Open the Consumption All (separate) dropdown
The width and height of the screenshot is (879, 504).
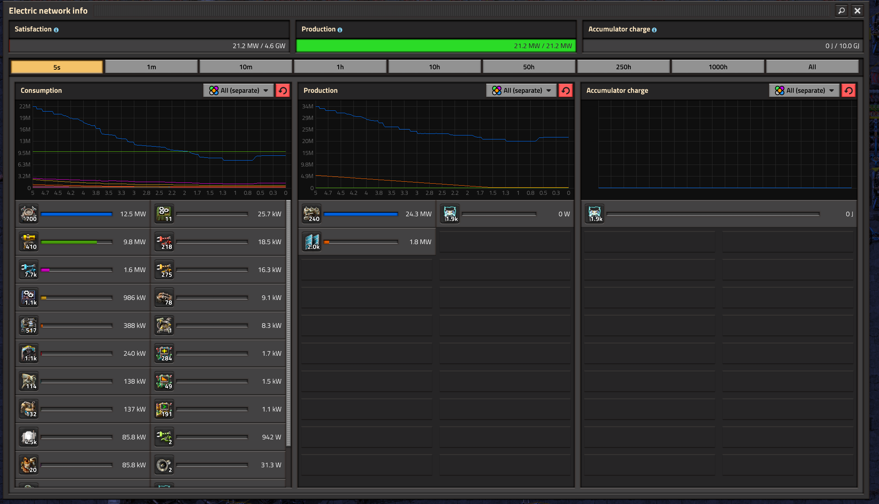[x=239, y=90]
